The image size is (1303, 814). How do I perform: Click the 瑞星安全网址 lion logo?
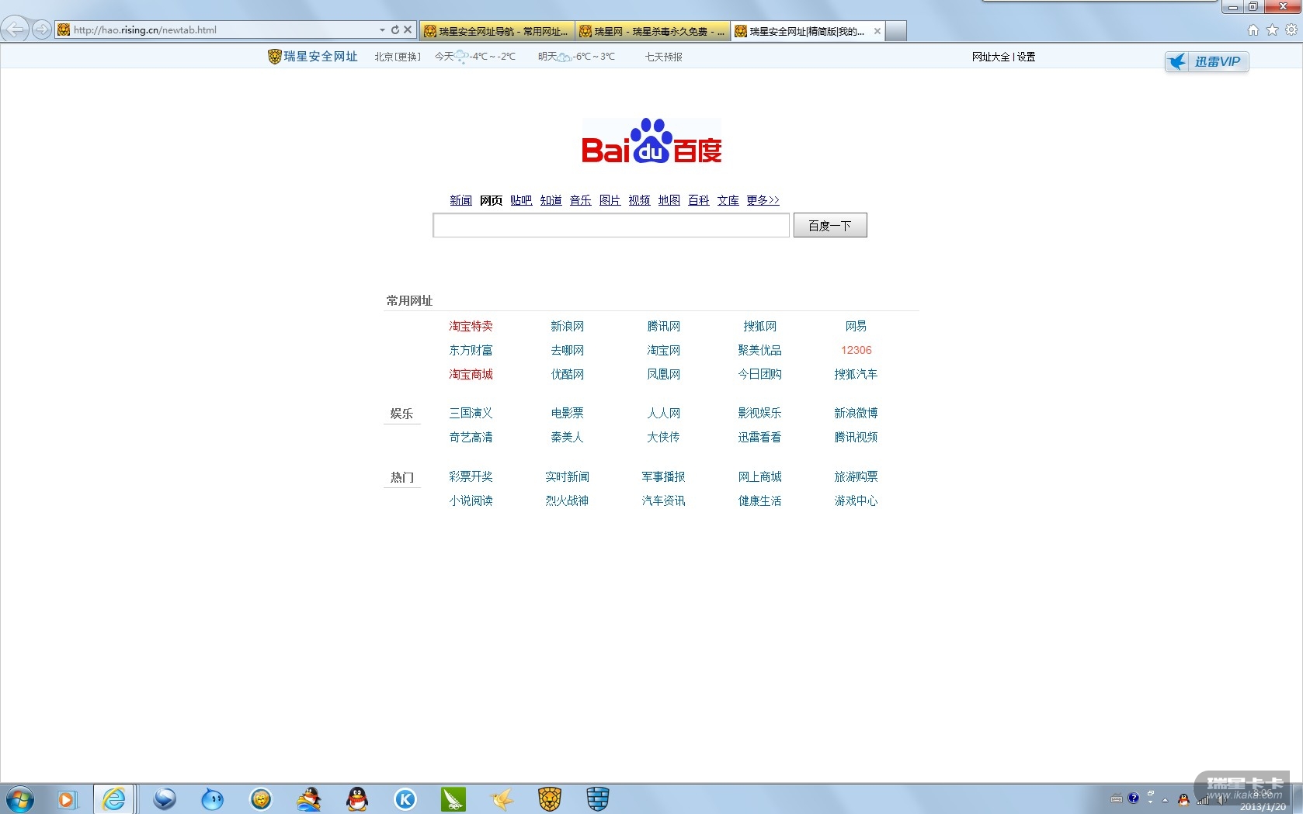[x=313, y=56]
